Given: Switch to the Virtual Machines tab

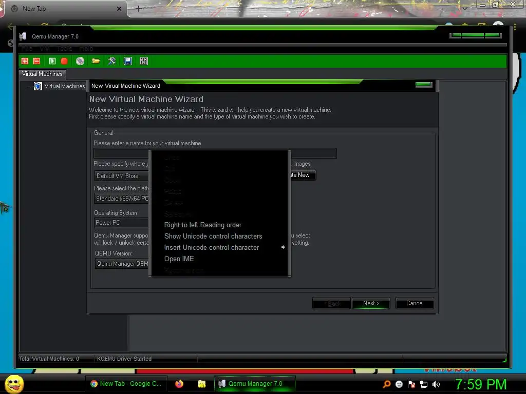Looking at the screenshot, I should (42, 74).
